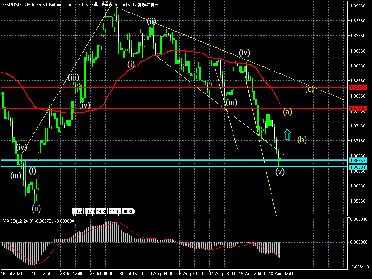
Task: Click the cyan up arrow on chart
Action: [287, 134]
